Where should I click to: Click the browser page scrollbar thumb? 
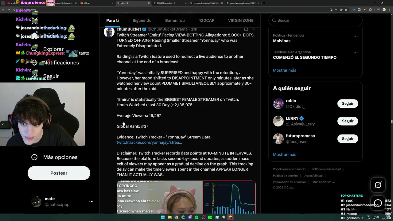click(x=391, y=122)
